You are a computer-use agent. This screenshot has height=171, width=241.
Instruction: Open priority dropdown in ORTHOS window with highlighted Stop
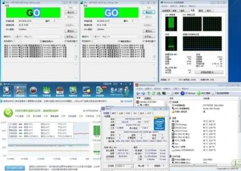95,41
